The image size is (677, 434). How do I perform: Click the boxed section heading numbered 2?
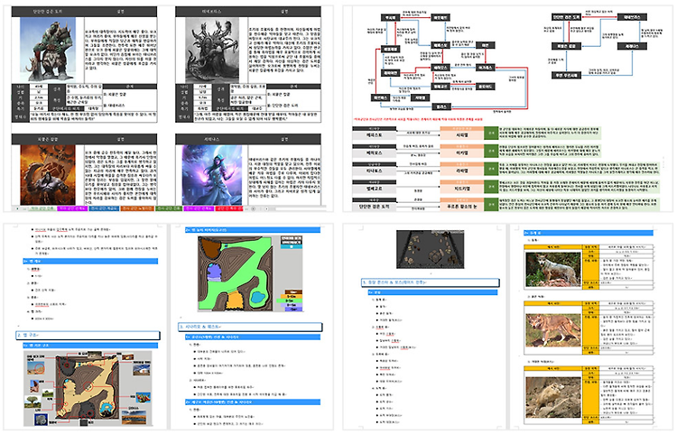point(88,335)
